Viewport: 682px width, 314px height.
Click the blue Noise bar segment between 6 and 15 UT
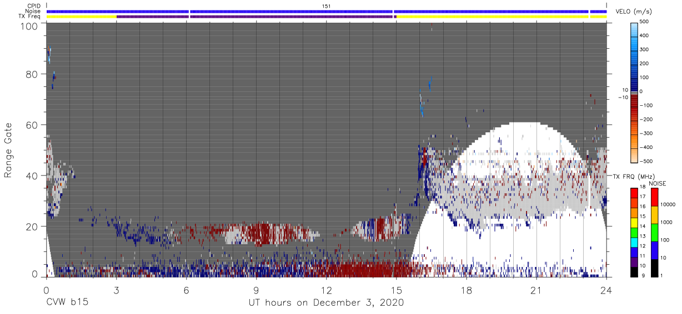(x=291, y=11)
